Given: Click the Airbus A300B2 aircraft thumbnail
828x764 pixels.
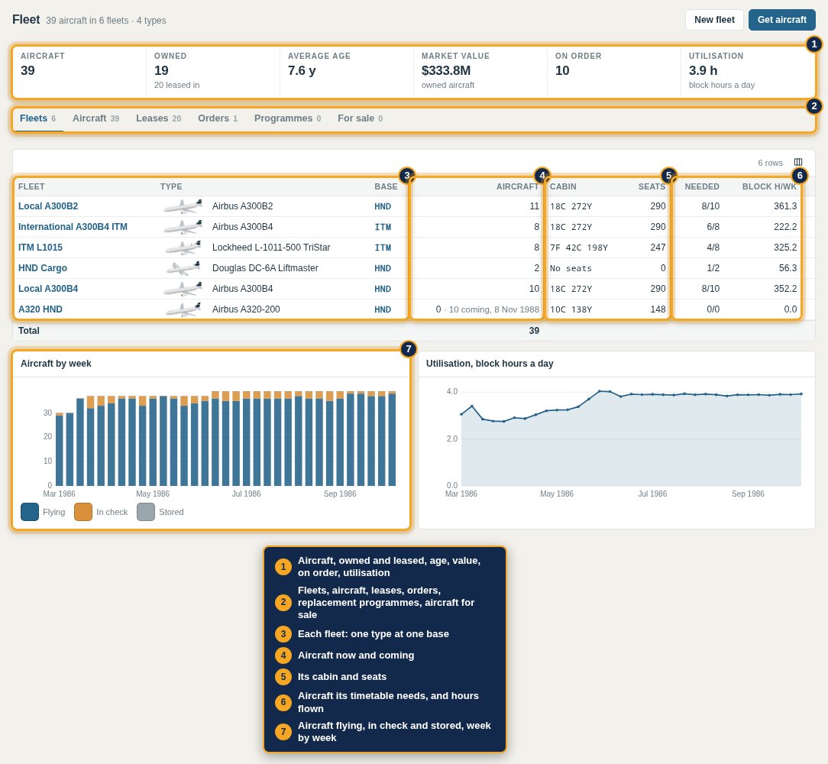Looking at the screenshot, I should pos(183,206).
